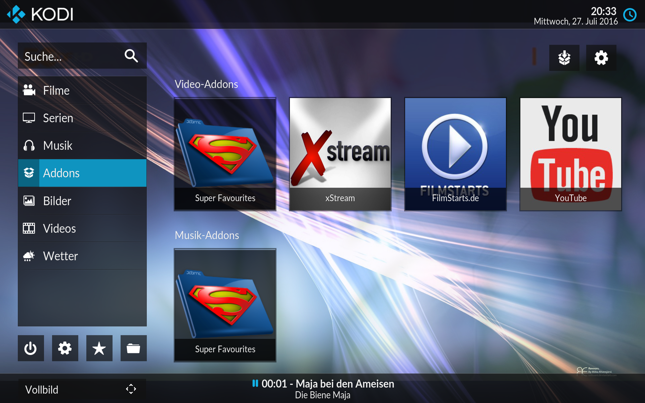
Task: Click the Vollbild fullscreen button
Action: tap(82, 390)
